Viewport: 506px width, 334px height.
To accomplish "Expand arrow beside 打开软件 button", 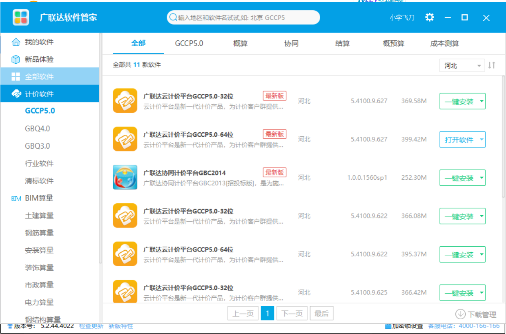I will pyautogui.click(x=481, y=140).
